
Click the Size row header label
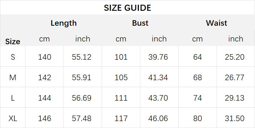[x=13, y=41]
